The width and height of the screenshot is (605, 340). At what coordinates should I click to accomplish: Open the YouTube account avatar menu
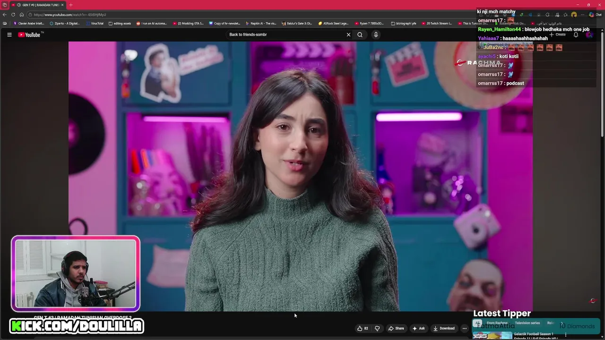(589, 34)
